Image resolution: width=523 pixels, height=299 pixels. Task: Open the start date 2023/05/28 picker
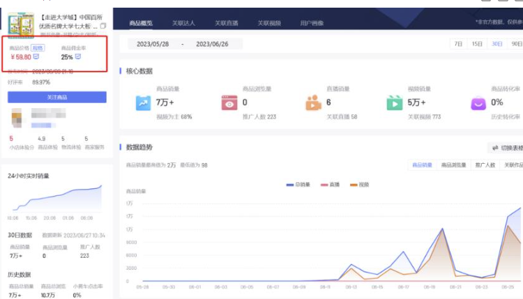[x=152, y=44]
